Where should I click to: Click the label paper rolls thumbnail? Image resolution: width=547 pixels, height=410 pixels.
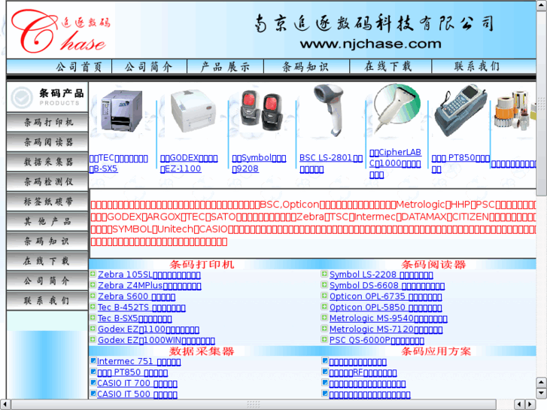click(x=515, y=110)
